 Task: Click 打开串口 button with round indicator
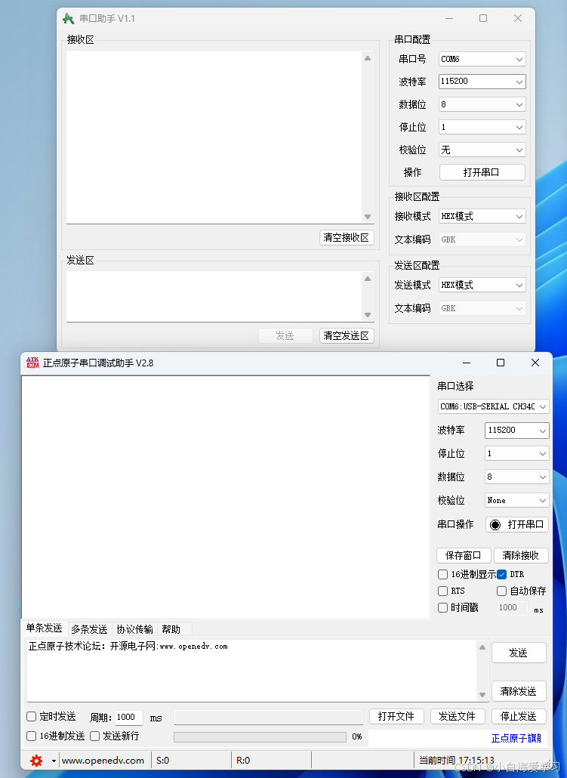click(517, 524)
